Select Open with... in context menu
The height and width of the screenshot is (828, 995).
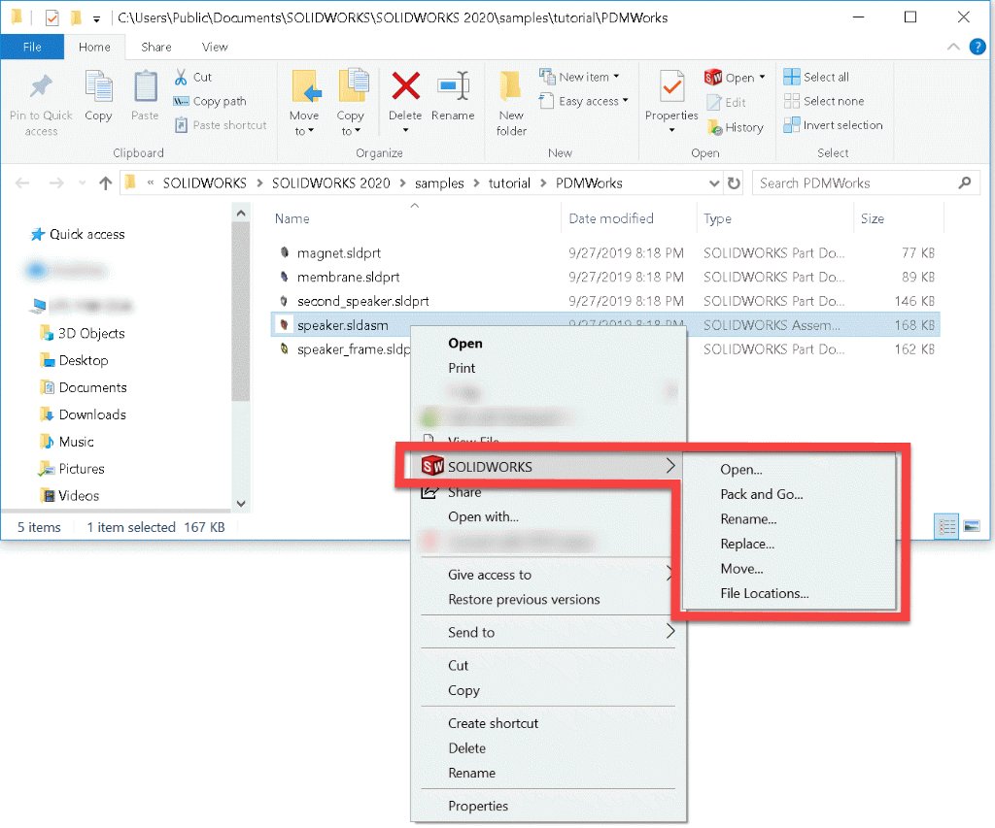click(x=483, y=516)
